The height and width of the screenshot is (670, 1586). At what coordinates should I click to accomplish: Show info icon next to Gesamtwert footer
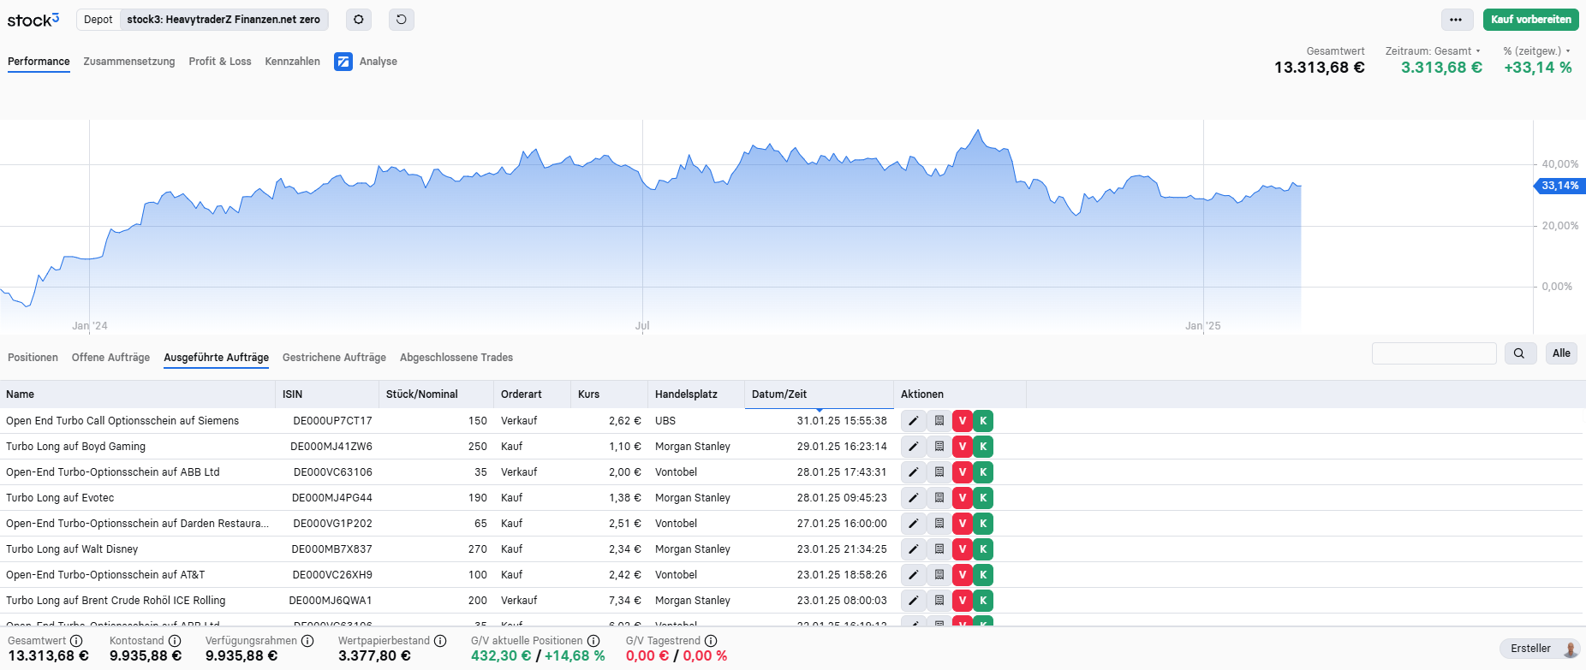(76, 641)
